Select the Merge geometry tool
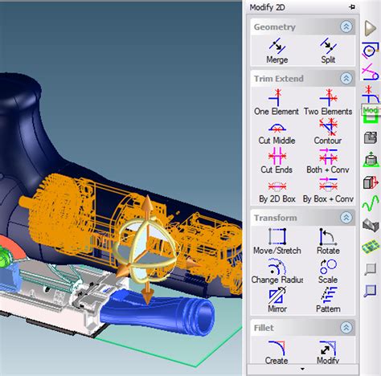Screen dimensions: 381x376 277,51
